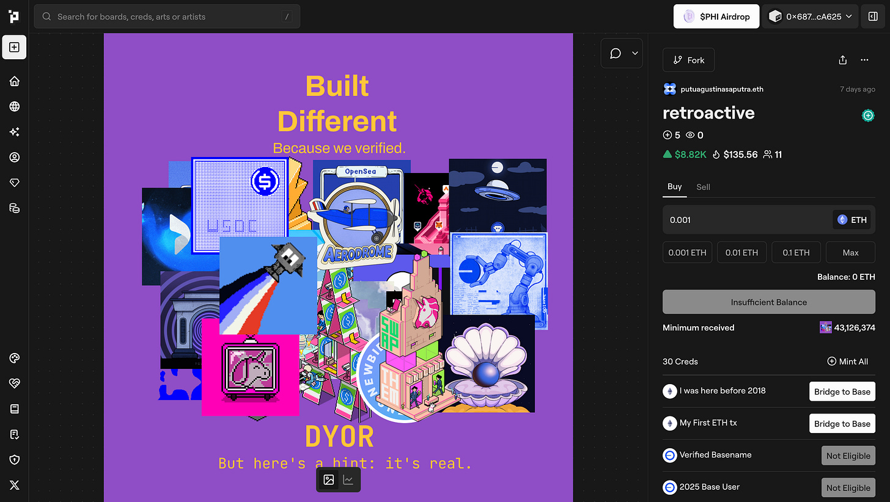Click the $135.56 volume value

741,155
